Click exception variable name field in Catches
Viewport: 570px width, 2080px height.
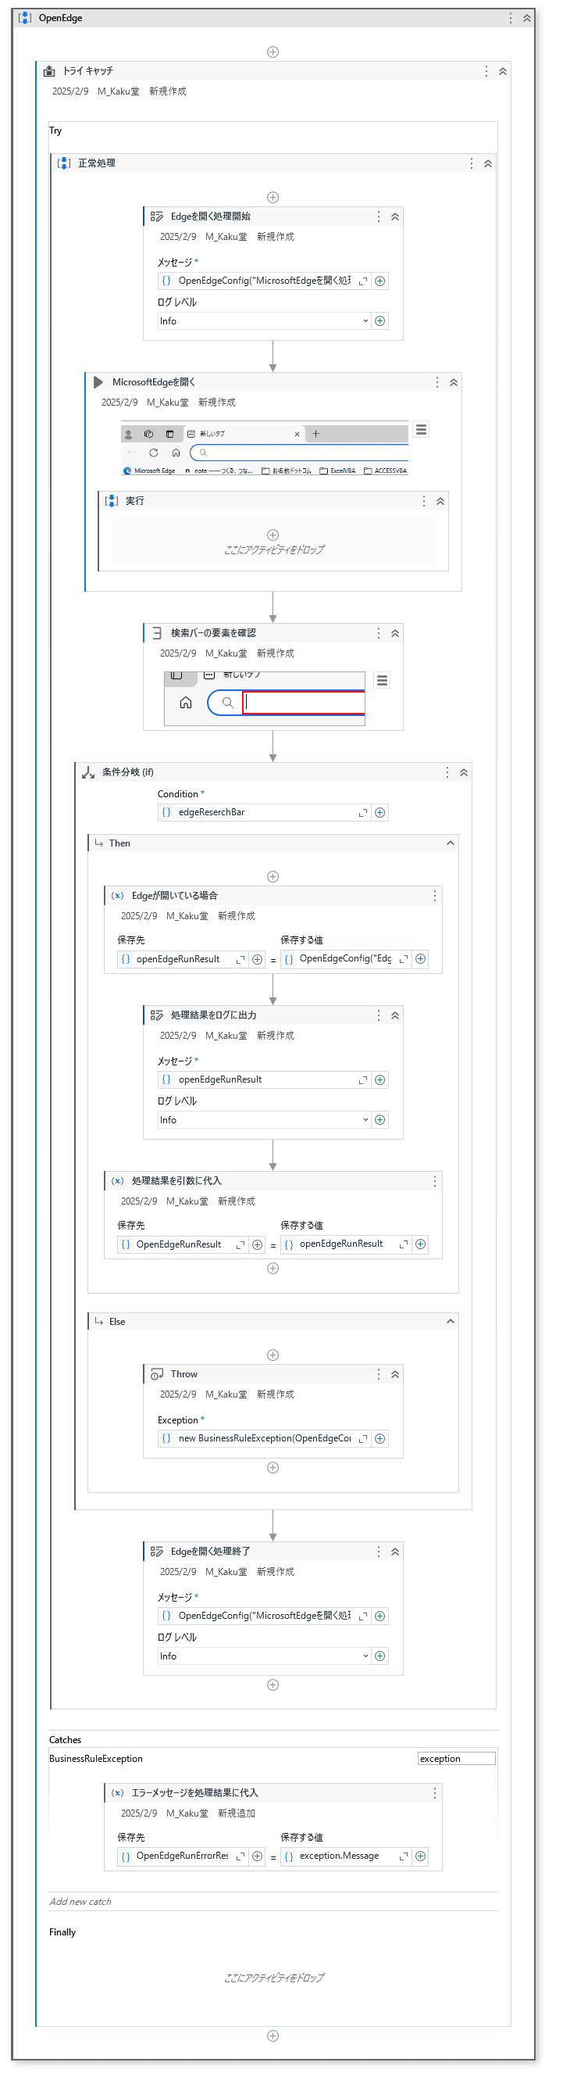click(x=456, y=1759)
